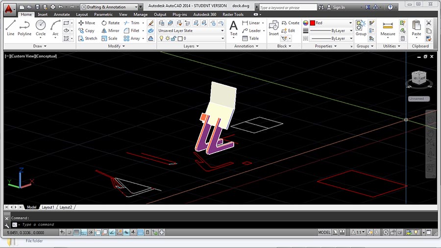The height and width of the screenshot is (248, 441).
Task: Select the Polyline tool
Action: click(24, 28)
